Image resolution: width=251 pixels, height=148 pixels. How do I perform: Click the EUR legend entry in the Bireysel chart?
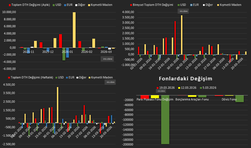coord(194,5)
